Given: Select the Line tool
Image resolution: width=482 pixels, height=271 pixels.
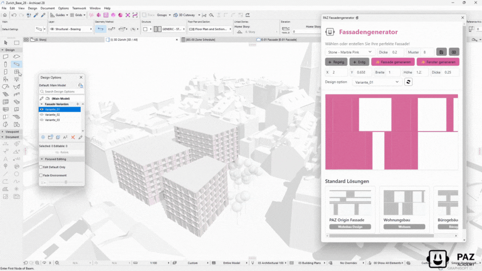Looking at the screenshot, I should pos(6,174).
